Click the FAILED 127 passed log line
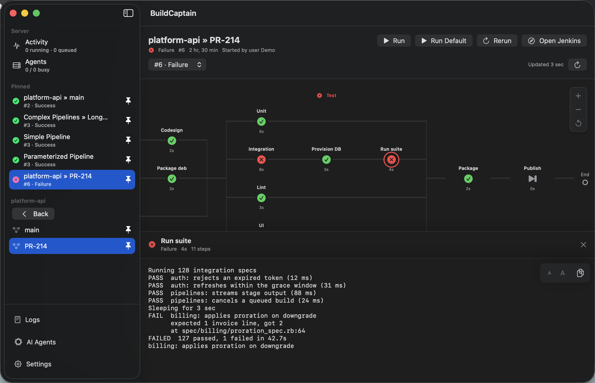Screen dimensions: 595x383 pos(217,338)
